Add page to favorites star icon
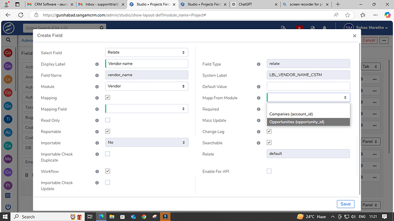394x221 pixels. point(348,15)
